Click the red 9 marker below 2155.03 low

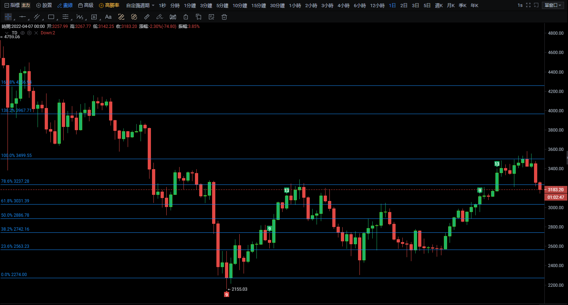226,295
